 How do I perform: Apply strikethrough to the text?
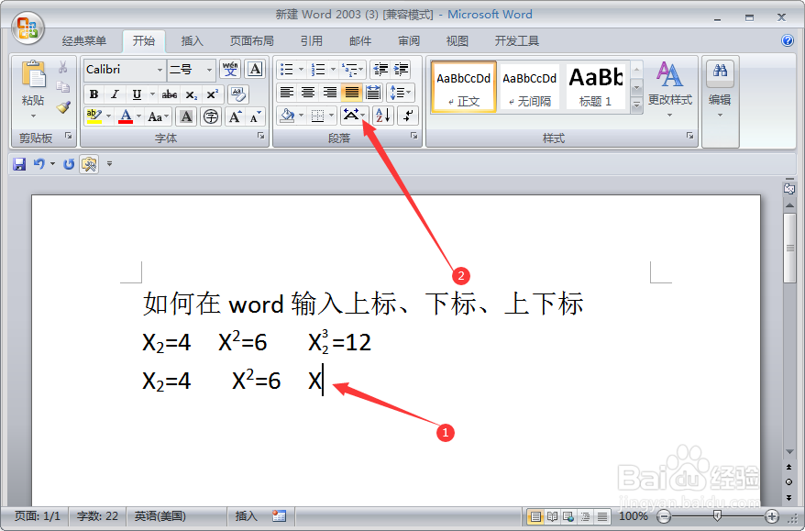171,94
